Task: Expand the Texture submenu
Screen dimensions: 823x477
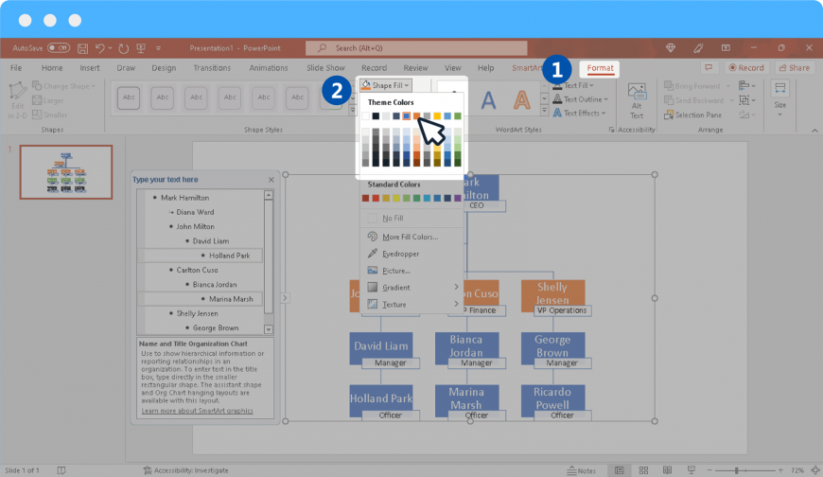Action: click(411, 304)
